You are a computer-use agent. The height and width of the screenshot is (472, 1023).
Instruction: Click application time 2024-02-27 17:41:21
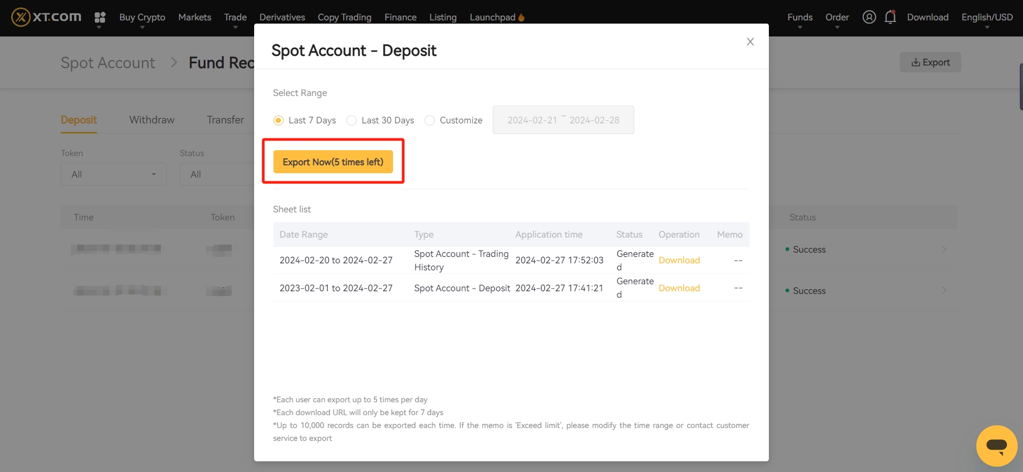[x=559, y=288]
